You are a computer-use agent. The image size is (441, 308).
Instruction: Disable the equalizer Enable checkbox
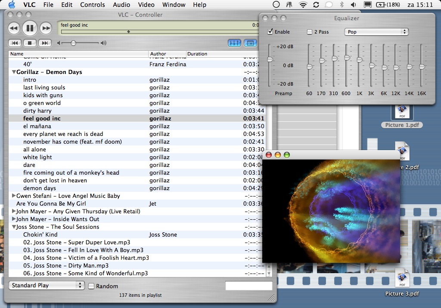click(270, 31)
